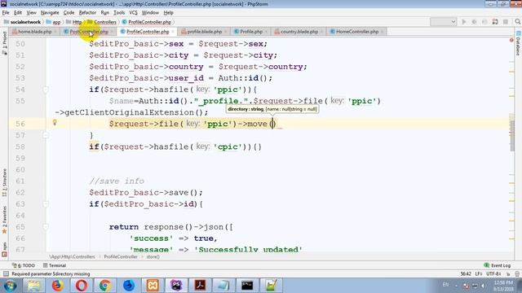Close the Profile.php tab

tap(266, 32)
